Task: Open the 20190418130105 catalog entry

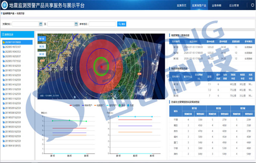Action: click(x=12, y=146)
